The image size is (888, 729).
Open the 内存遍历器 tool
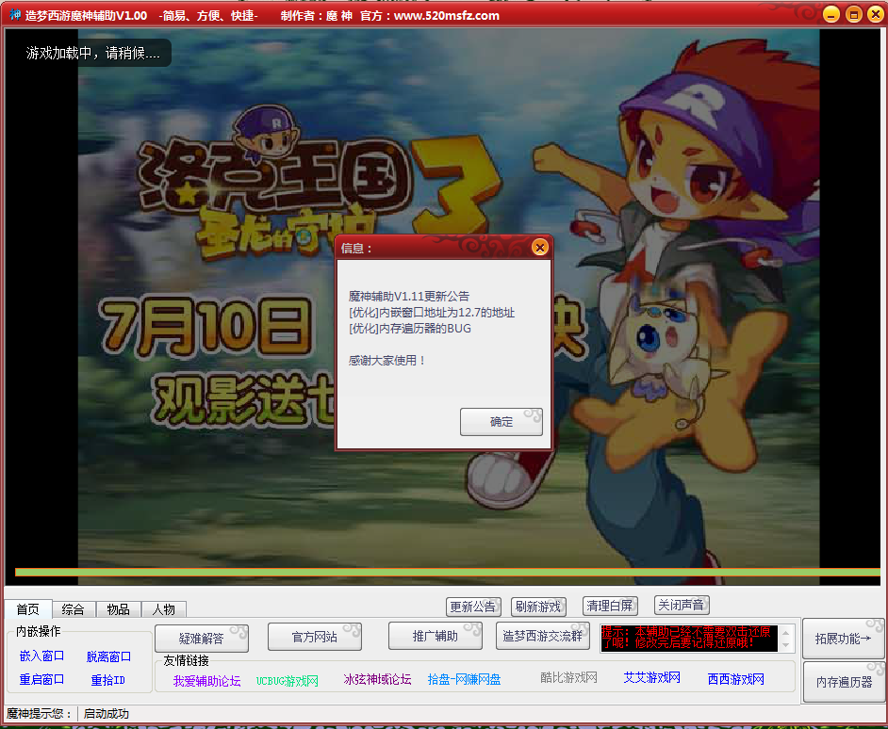pos(844,682)
